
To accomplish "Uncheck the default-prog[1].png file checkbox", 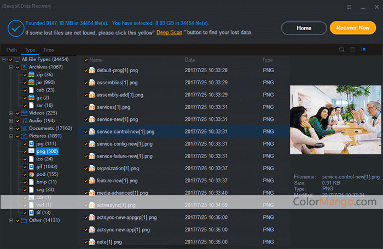I will (86, 70).
